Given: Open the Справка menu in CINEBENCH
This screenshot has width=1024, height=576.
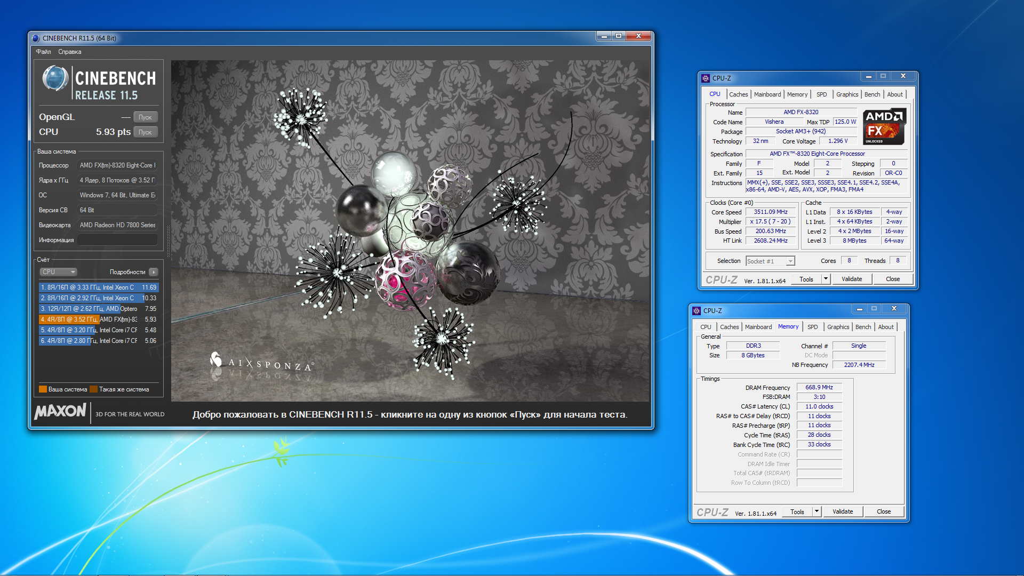Looking at the screenshot, I should (x=70, y=52).
